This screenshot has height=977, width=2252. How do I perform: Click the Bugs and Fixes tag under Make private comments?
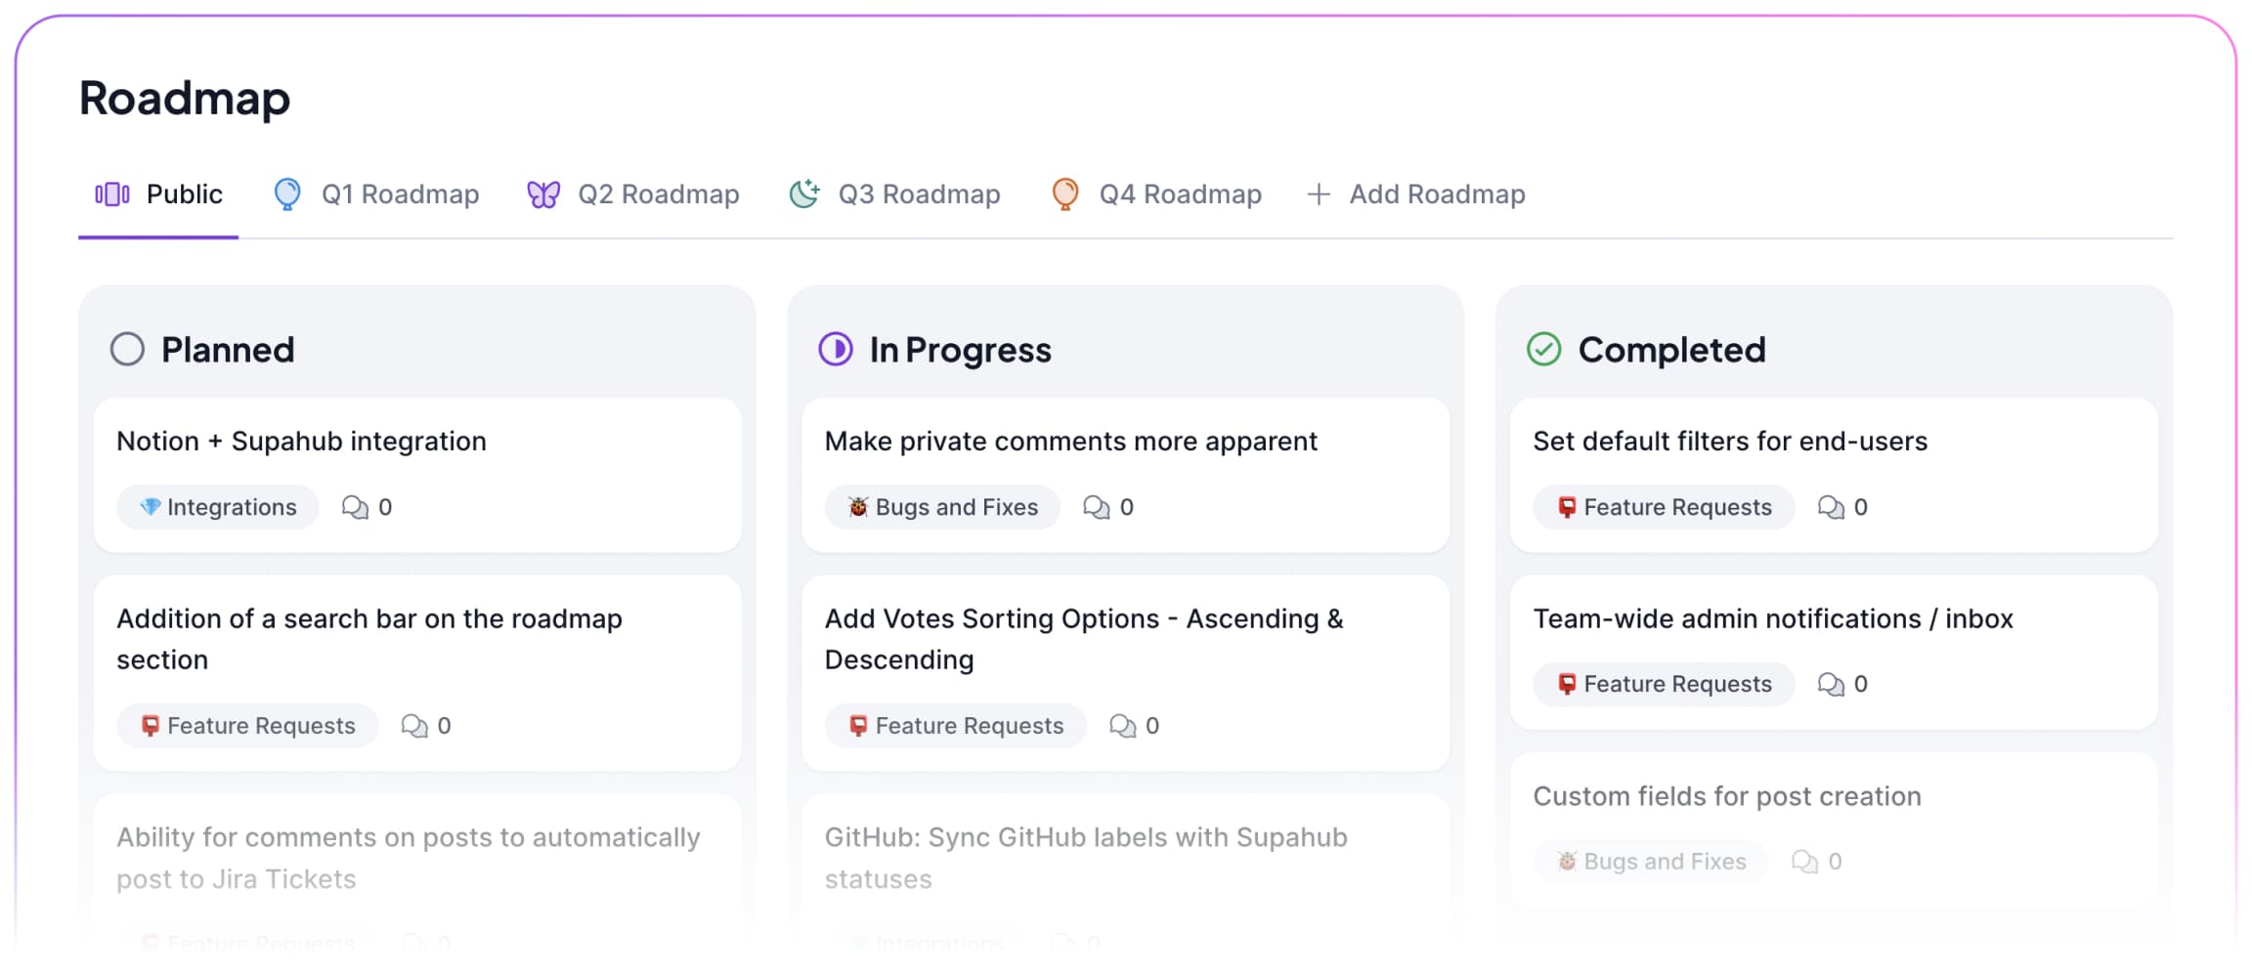[942, 507]
